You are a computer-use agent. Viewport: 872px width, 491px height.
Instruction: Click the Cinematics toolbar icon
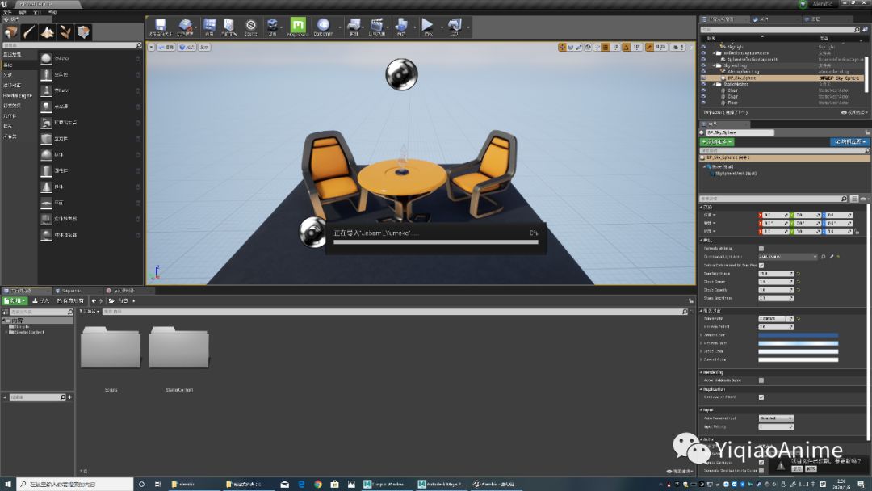[378, 27]
